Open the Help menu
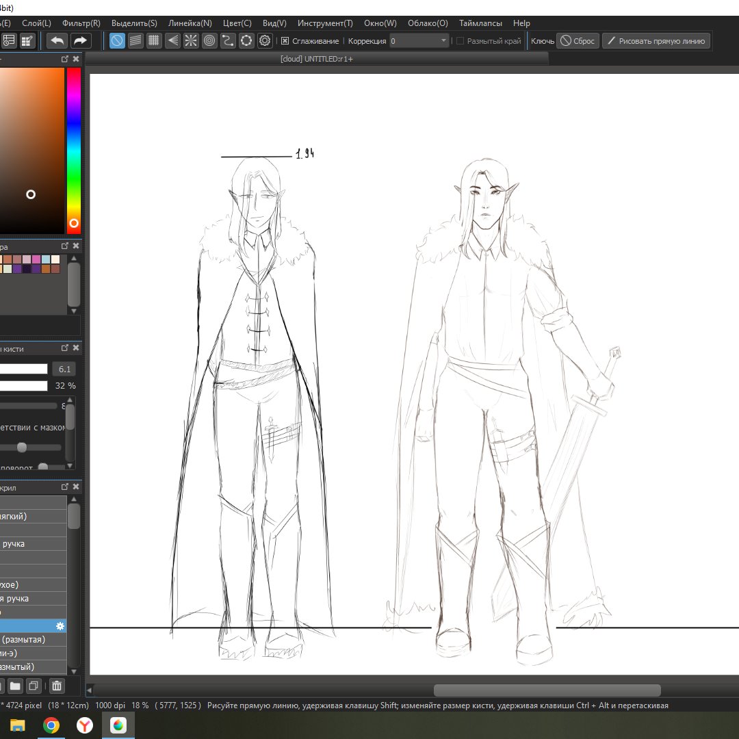The width and height of the screenshot is (739, 739). coord(521,23)
